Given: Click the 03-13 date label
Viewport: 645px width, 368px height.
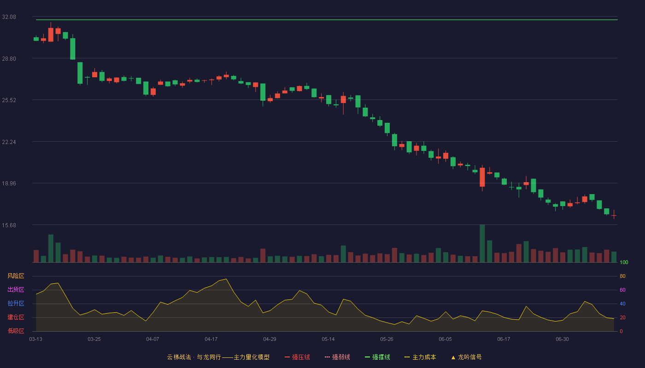Looking at the screenshot, I should click(35, 339).
